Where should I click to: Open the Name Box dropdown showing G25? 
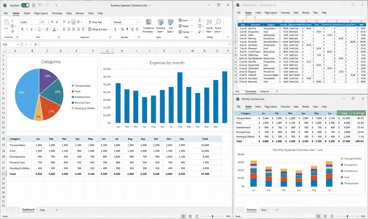18,44
